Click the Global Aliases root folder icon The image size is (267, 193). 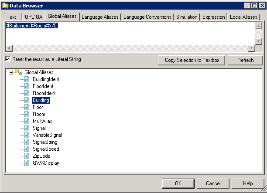point(19,72)
